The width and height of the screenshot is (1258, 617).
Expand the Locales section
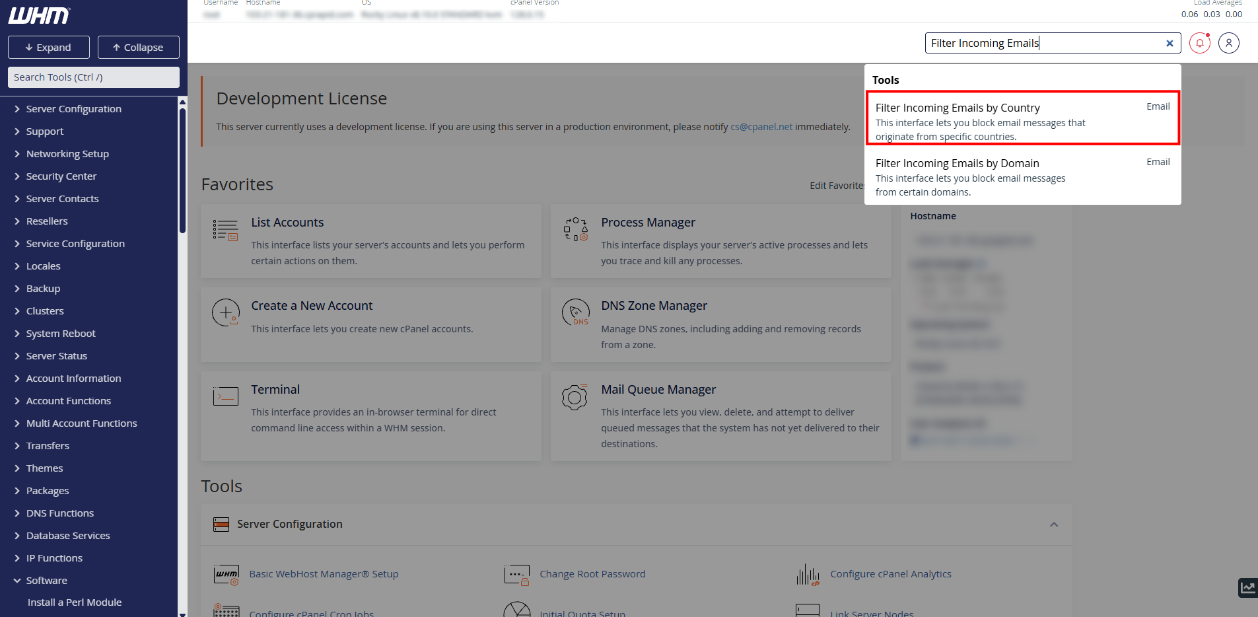coord(43,266)
